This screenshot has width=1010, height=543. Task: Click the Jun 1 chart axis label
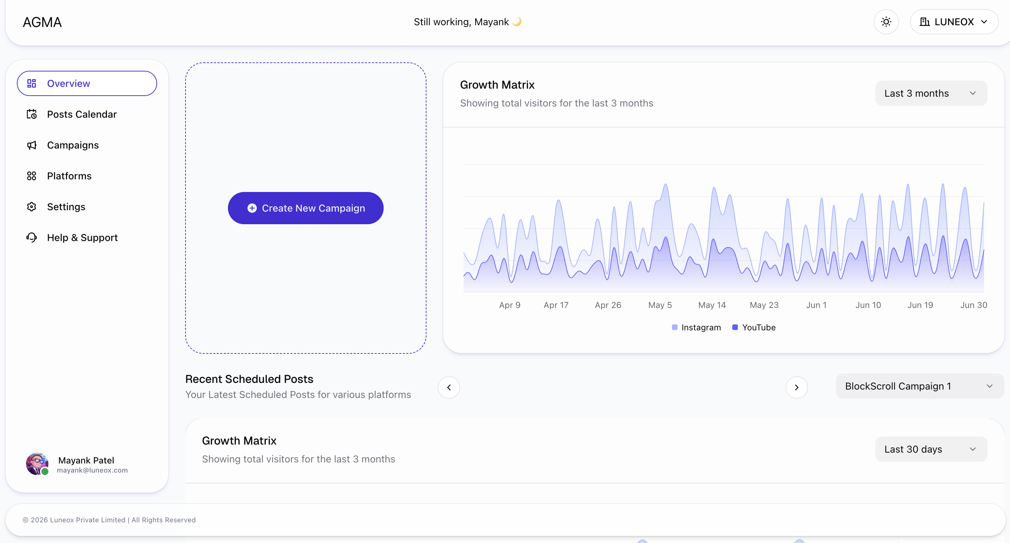pyautogui.click(x=816, y=305)
